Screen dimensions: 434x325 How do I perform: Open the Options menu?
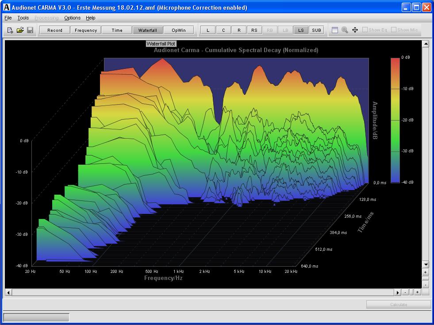[x=72, y=18]
